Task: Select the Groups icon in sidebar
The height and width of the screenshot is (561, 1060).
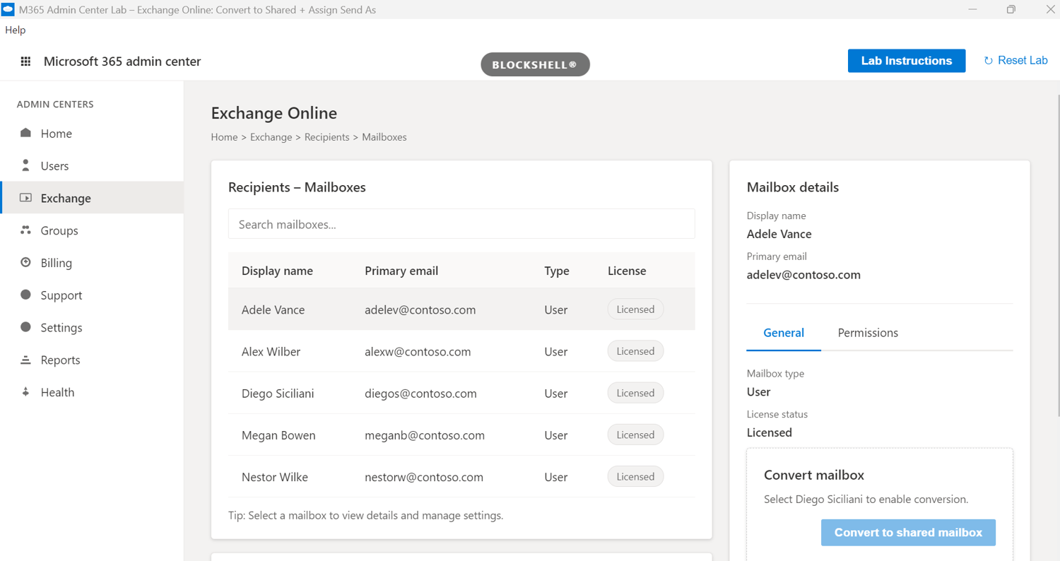Action: pyautogui.click(x=26, y=230)
